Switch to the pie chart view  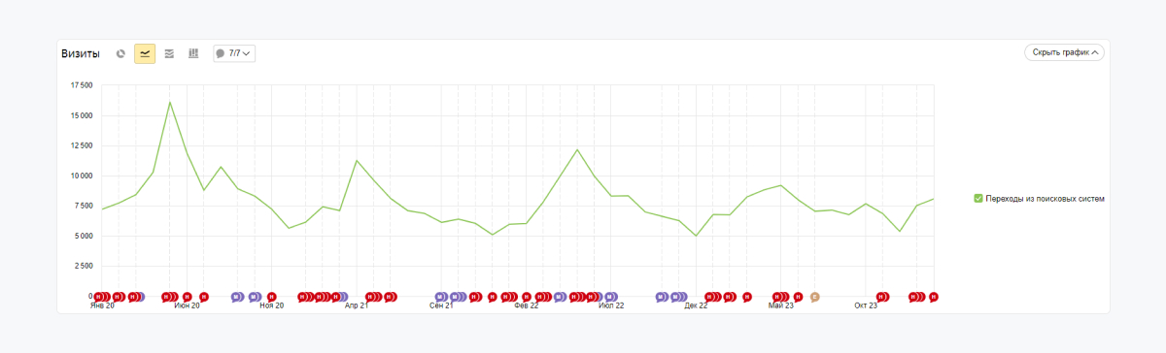pos(120,53)
